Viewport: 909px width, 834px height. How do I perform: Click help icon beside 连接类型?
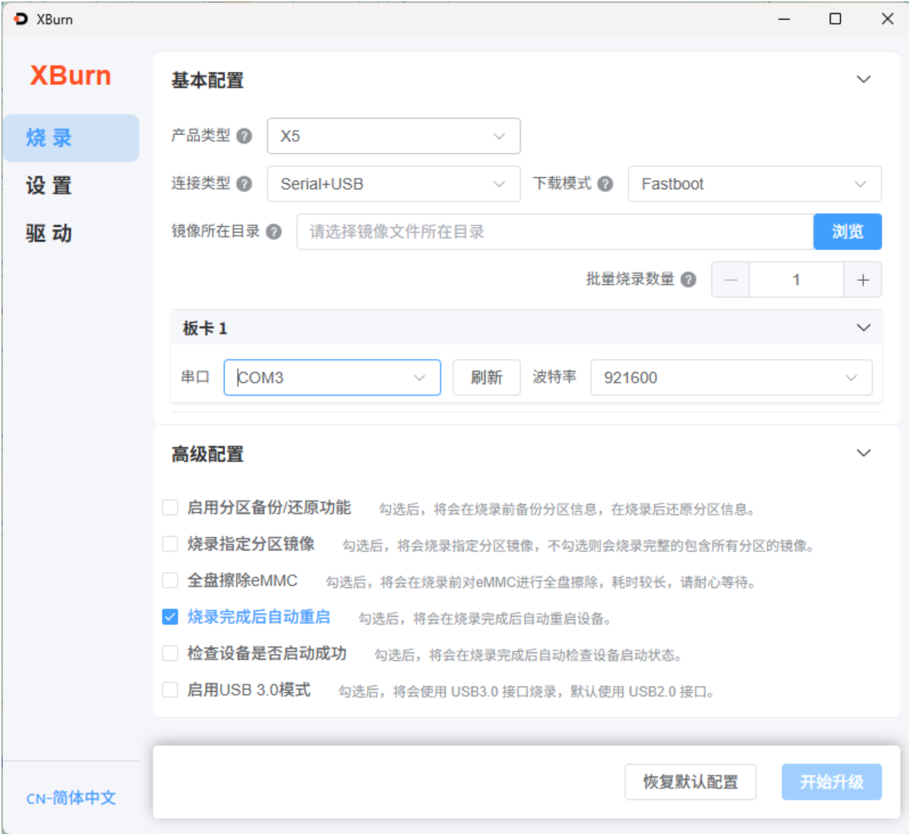[244, 184]
